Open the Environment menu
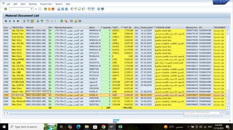 click(46, 4)
